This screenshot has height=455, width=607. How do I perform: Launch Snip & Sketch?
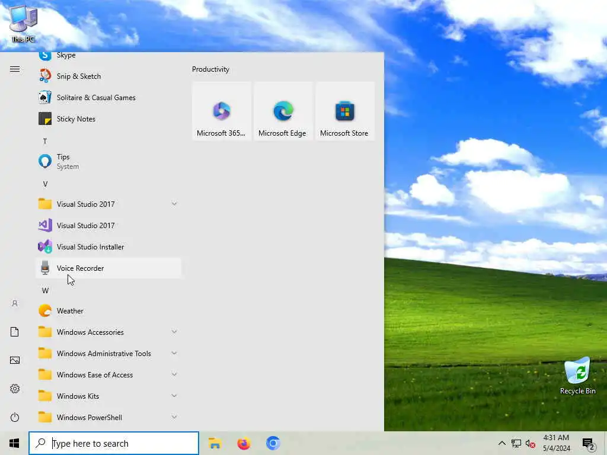(108, 76)
